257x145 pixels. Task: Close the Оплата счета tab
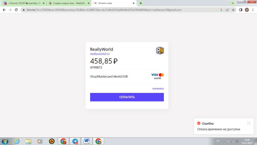pos(133,3)
